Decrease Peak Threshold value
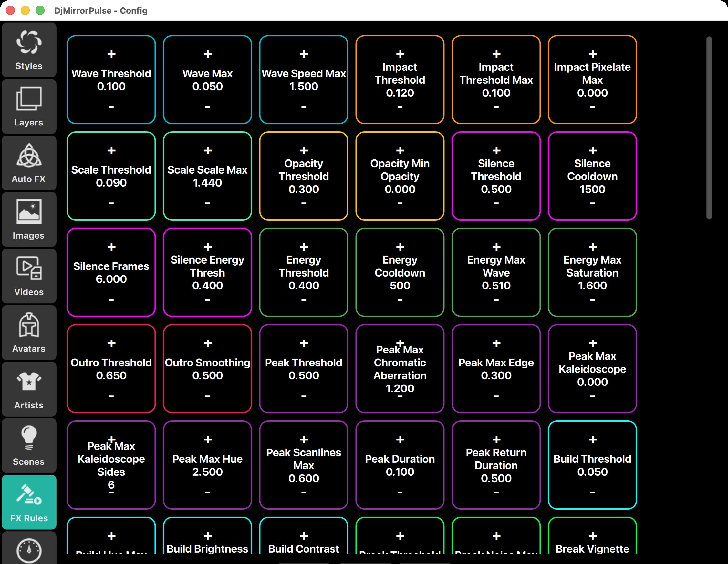728x564 pixels. 304,396
